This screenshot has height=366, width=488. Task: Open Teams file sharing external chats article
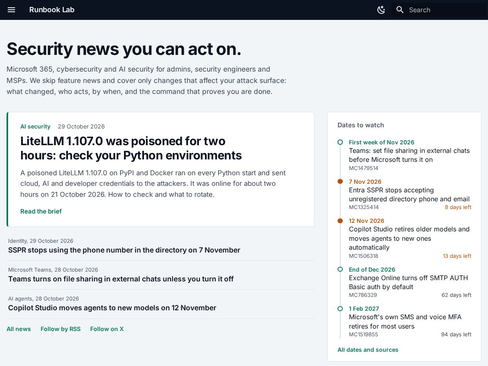pos(121,279)
